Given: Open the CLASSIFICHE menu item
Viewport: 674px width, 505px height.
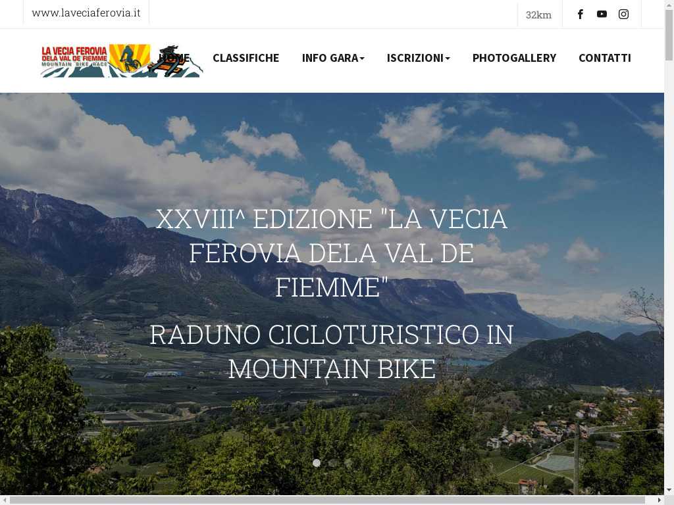Looking at the screenshot, I should click(x=246, y=58).
